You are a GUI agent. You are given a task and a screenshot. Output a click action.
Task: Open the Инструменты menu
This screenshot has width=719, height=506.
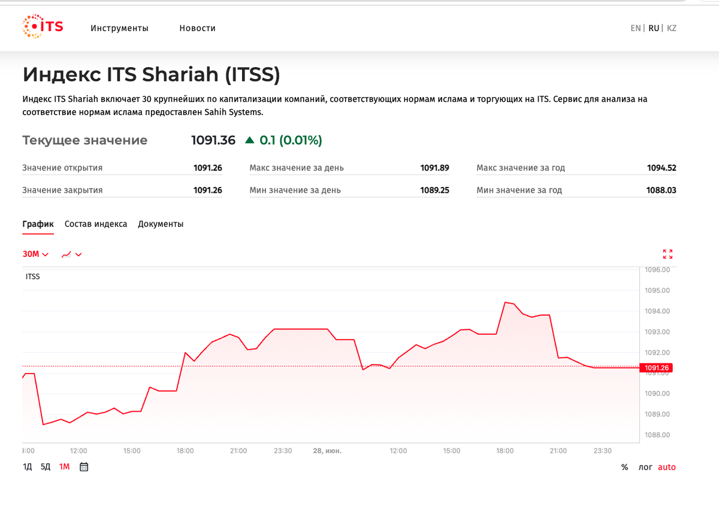(120, 28)
